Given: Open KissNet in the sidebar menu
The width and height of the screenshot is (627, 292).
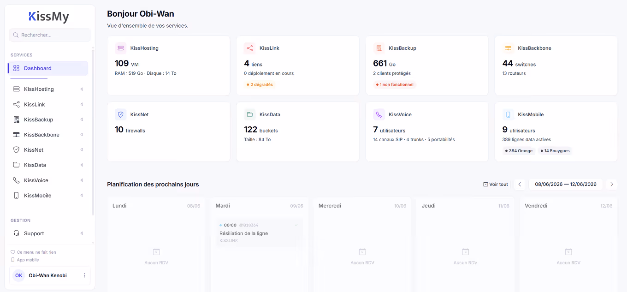Looking at the screenshot, I should pyautogui.click(x=48, y=150).
